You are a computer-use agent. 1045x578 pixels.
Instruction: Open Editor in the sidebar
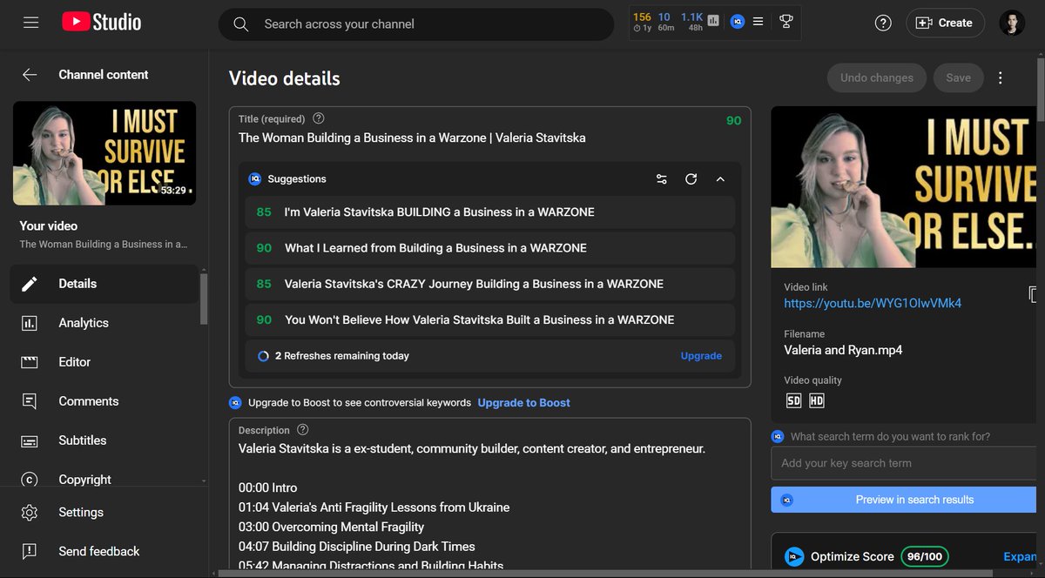click(104, 362)
